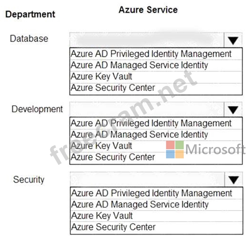Choose Azure Key Vault under Database
The height and width of the screenshot is (236, 247).
pos(156,77)
